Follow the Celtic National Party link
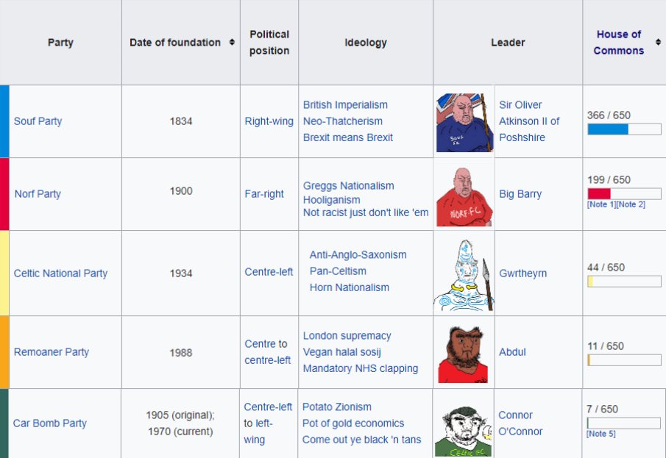666x458 pixels. coord(60,273)
